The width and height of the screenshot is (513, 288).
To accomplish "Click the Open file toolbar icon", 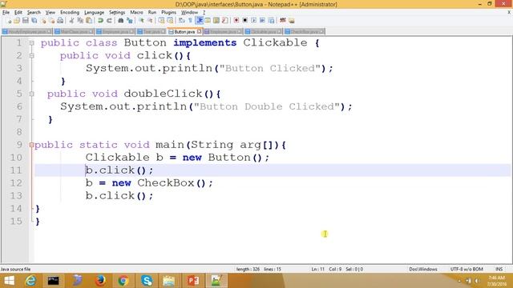I will (x=17, y=20).
